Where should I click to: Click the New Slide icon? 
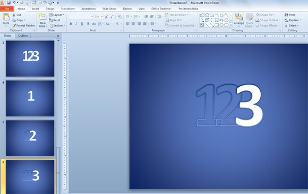[x=42, y=17]
